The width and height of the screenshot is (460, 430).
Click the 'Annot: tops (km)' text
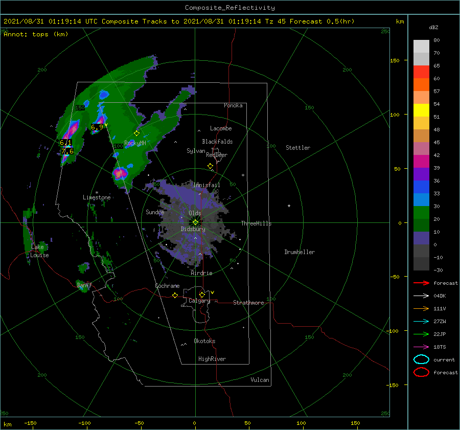(x=36, y=34)
